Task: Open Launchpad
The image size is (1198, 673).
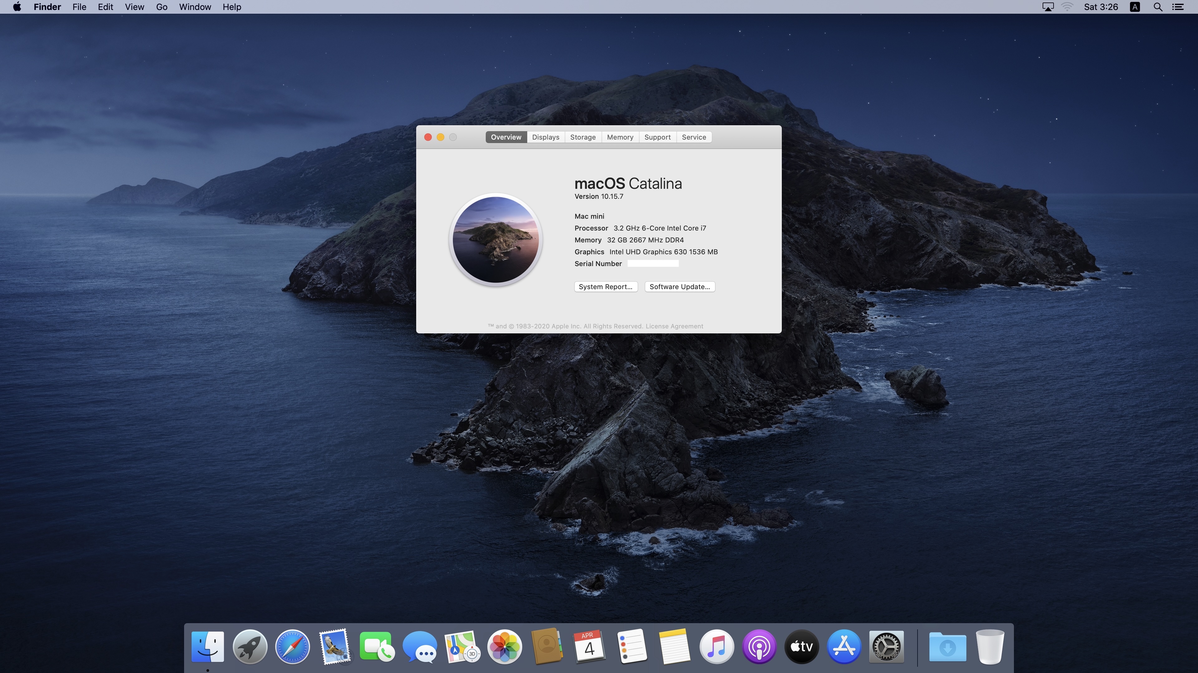Action: pyautogui.click(x=250, y=646)
